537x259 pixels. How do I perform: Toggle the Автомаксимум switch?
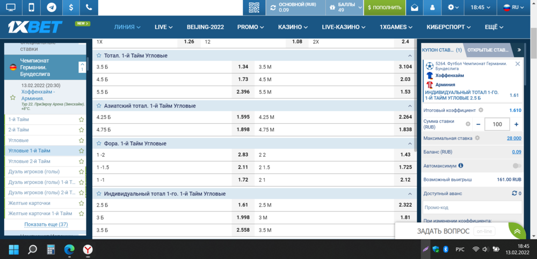click(x=517, y=165)
